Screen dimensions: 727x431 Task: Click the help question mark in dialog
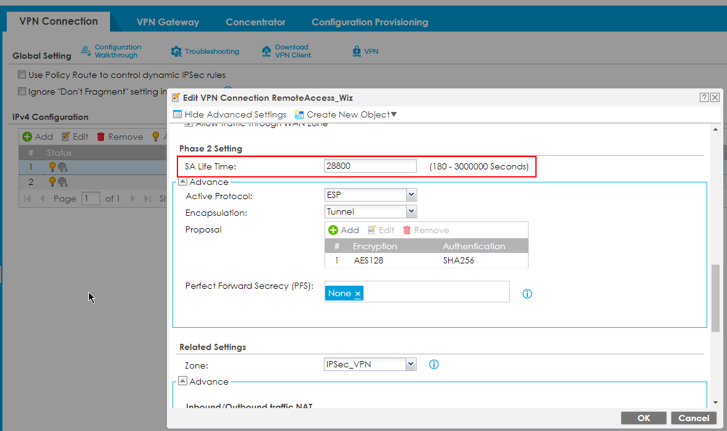[x=704, y=98]
